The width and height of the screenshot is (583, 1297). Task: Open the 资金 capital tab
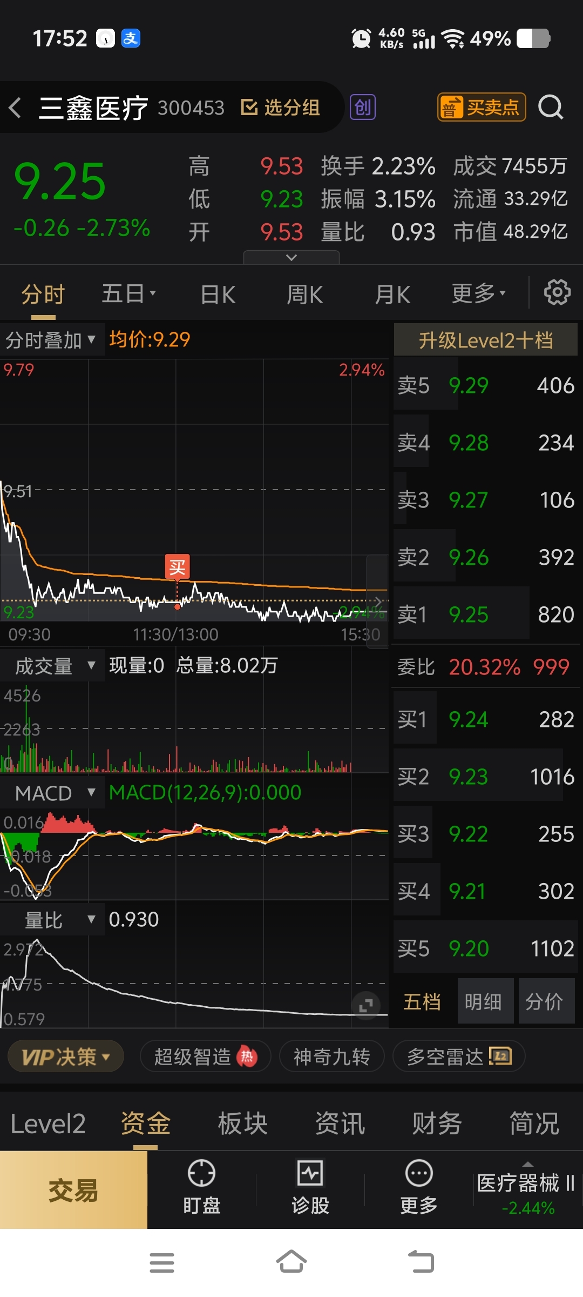point(146,1124)
